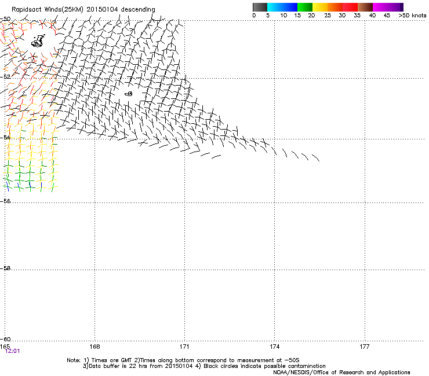Click the '165' longitude label
This screenshot has height=376, width=429.
click(x=5, y=346)
